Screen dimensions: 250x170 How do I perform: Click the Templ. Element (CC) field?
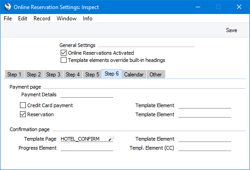pos(205,148)
